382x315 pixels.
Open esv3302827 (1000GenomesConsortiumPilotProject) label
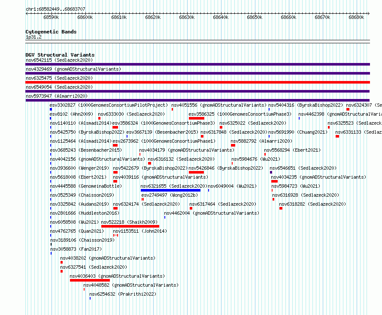click(109, 105)
